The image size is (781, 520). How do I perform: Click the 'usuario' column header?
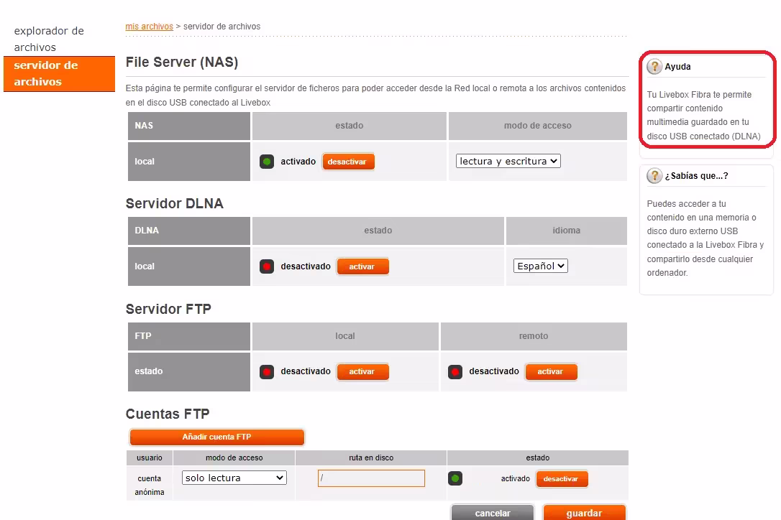pyautogui.click(x=150, y=458)
